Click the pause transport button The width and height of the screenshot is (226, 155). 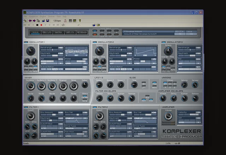pos(49,25)
